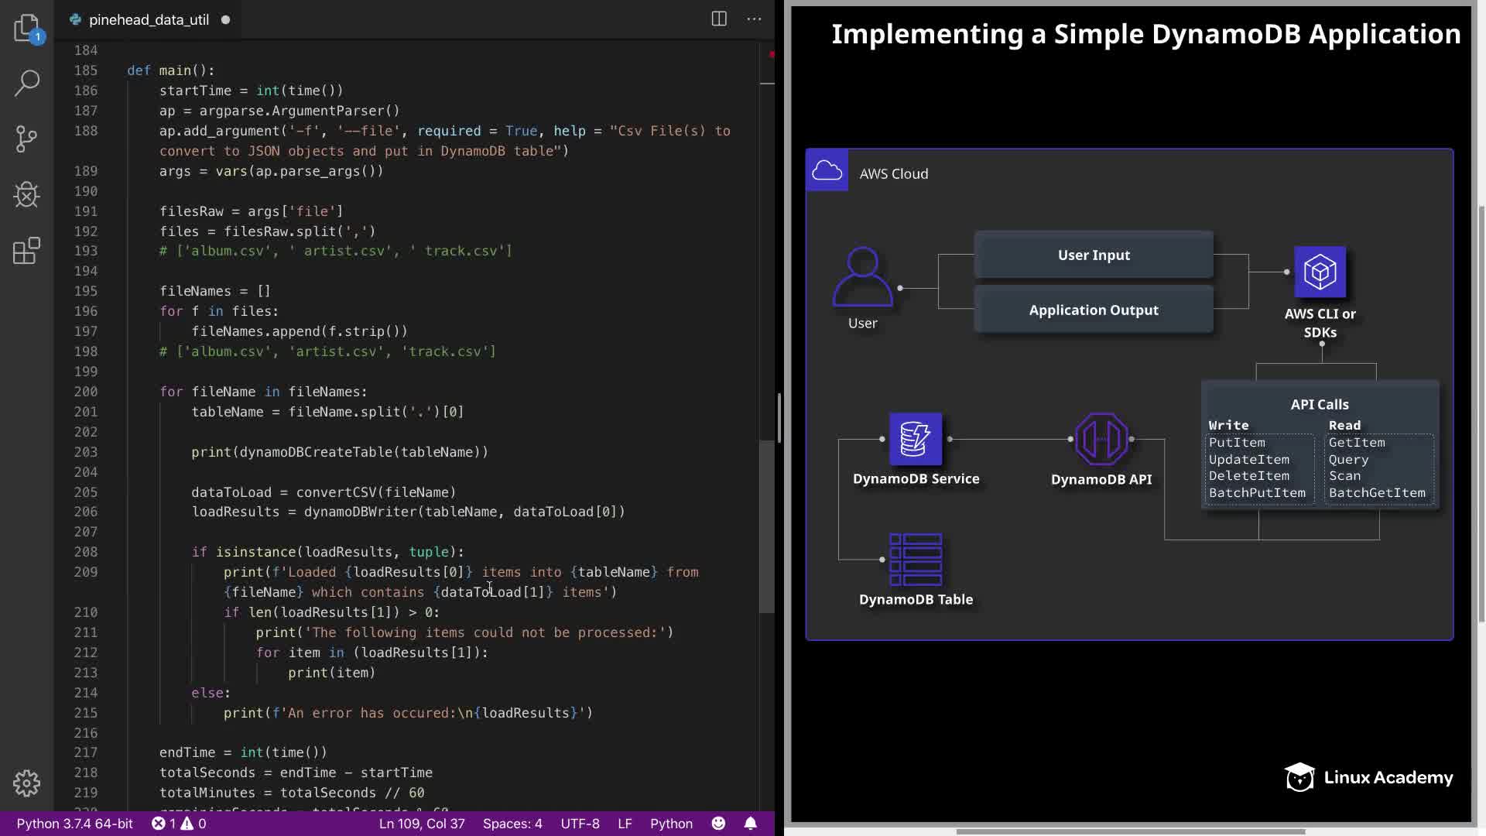The width and height of the screenshot is (1486, 836).
Task: Click the editor vertical scrollbar thumb
Action: pyautogui.click(x=766, y=526)
